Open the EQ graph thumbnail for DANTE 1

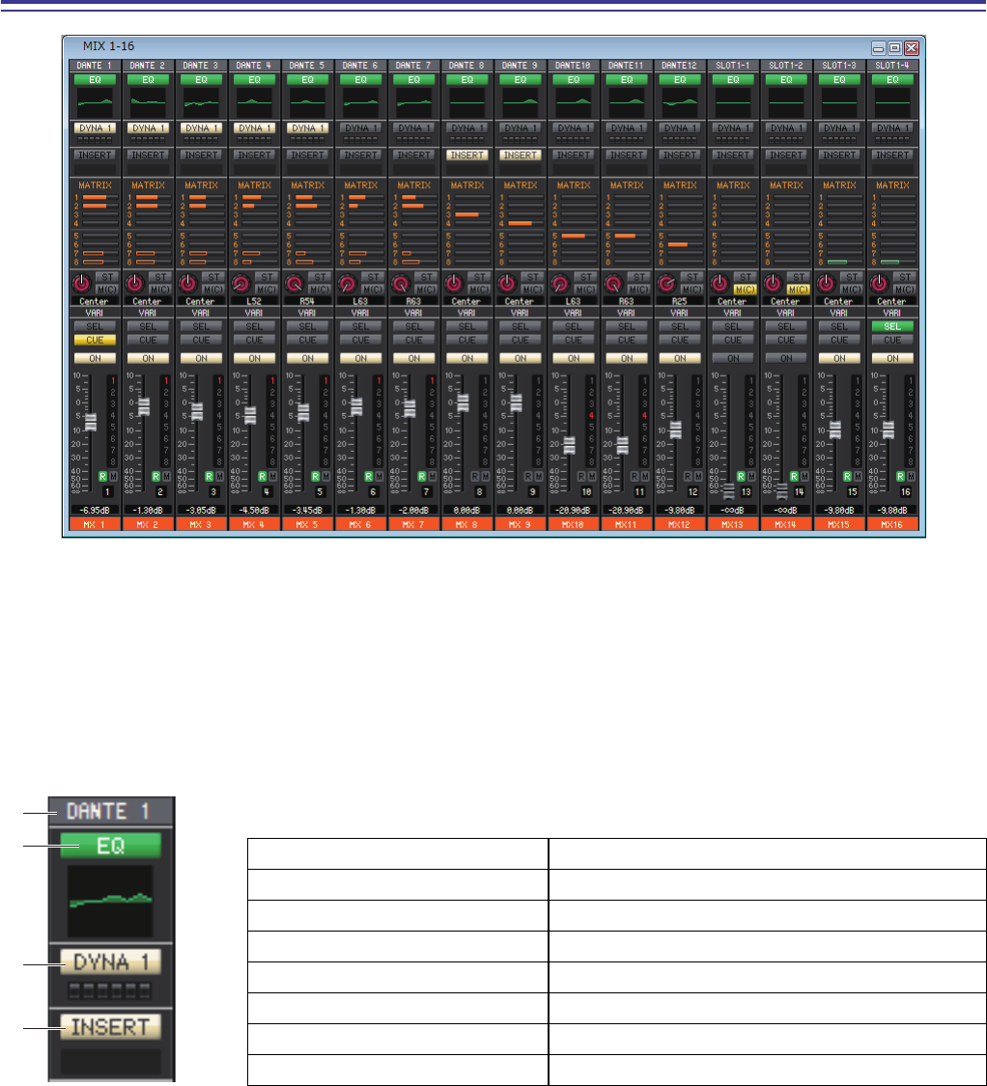(95, 101)
